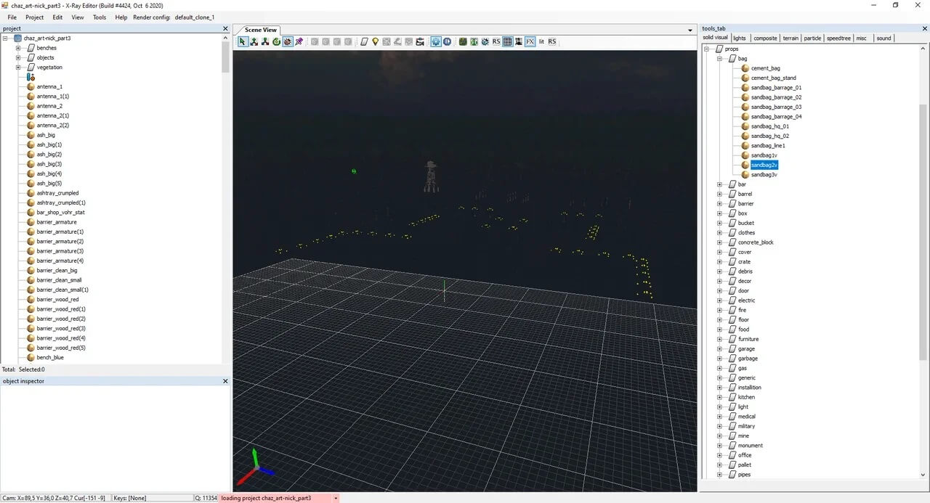Click the camera icon in scene toolbar
Image resolution: width=930 pixels, height=503 pixels.
[420, 42]
